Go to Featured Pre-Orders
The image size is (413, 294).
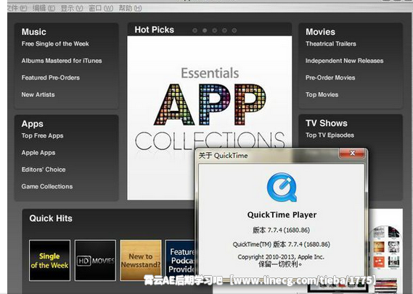click(x=51, y=77)
